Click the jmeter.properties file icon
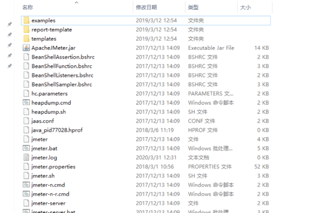The height and width of the screenshot is (213, 323). click(26, 167)
